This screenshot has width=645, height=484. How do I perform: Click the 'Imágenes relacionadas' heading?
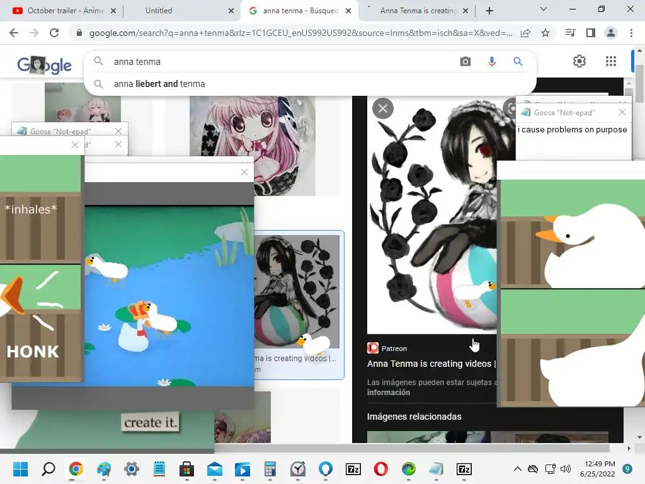pos(414,417)
